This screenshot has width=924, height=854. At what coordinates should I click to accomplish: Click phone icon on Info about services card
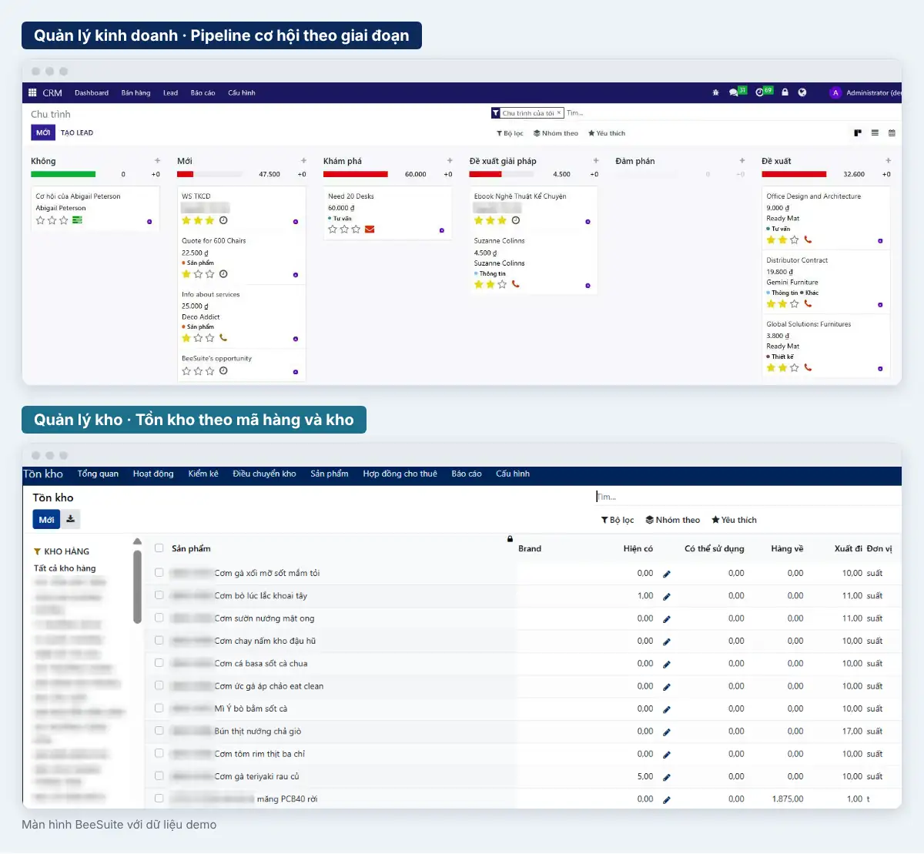pyautogui.click(x=223, y=338)
